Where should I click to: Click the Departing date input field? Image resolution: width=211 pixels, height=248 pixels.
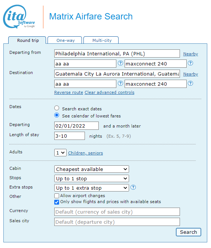coord(76,126)
